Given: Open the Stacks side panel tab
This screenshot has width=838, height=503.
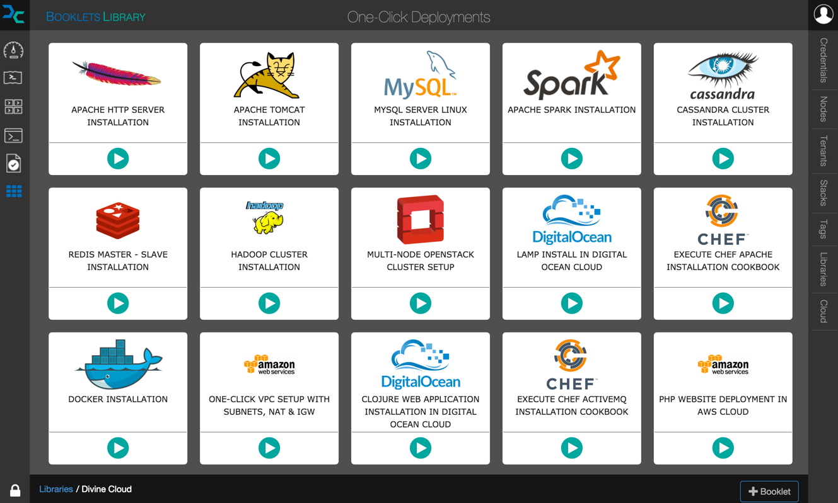Looking at the screenshot, I should tap(823, 193).
